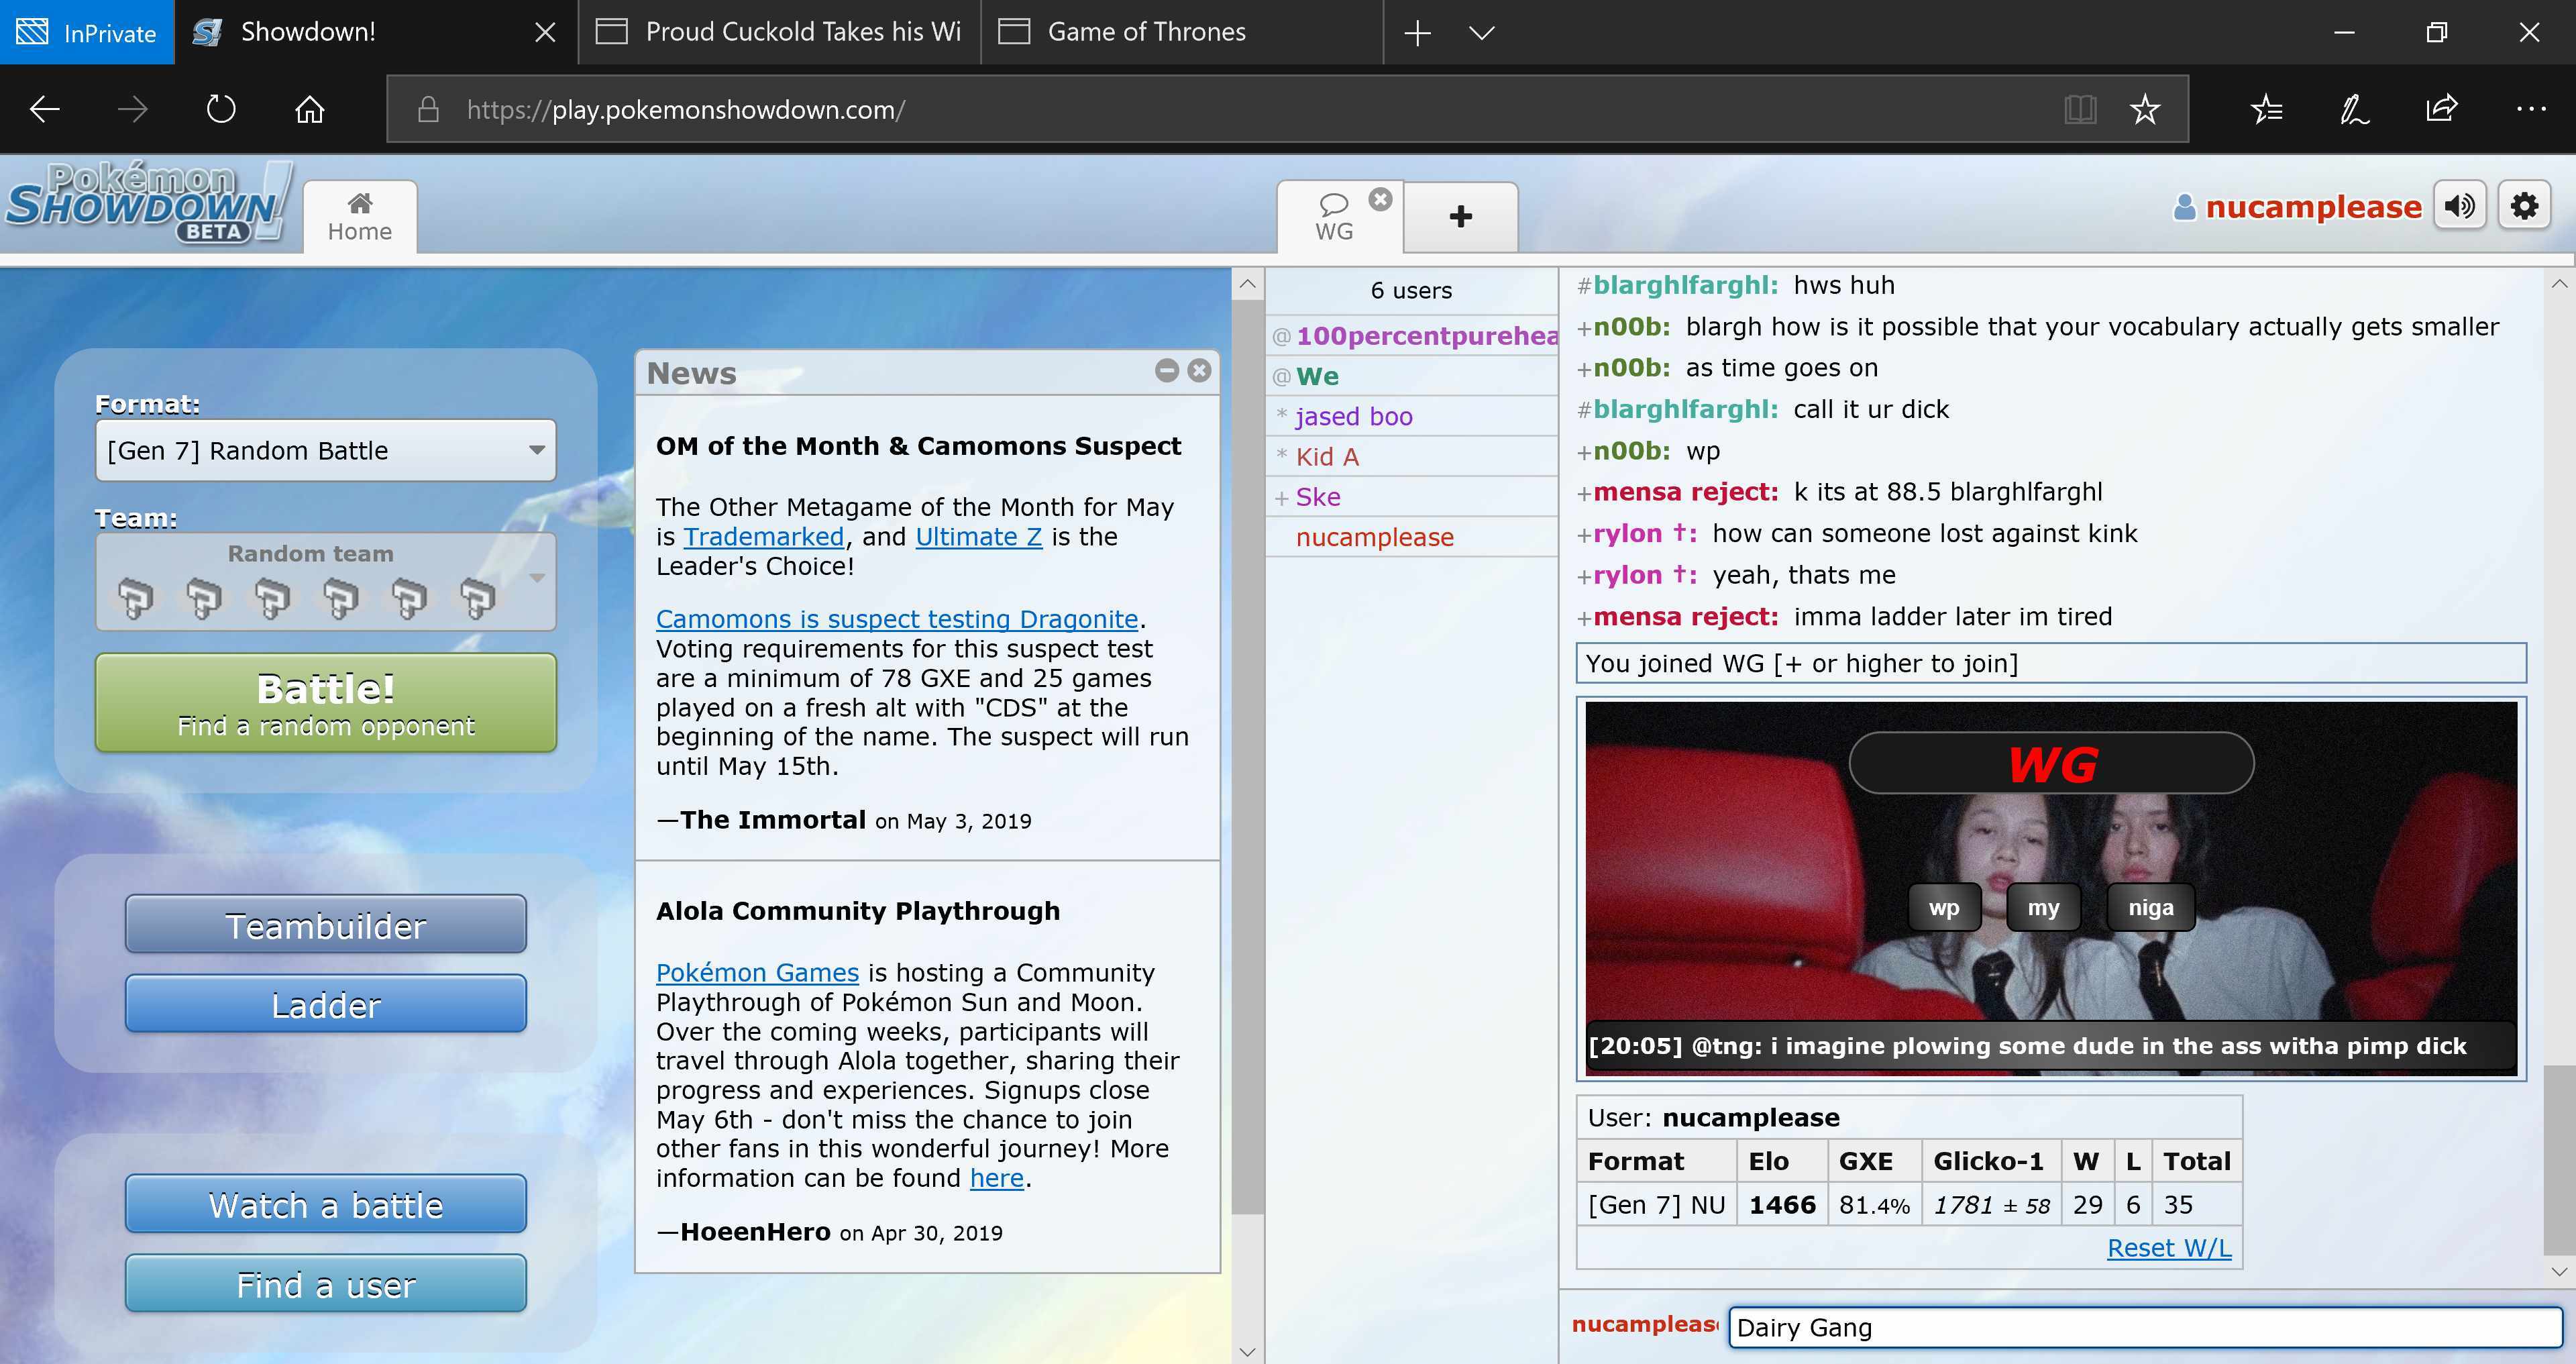Viewport: 2576px width, 1364px height.
Task: Open reading view book icon
Action: (x=2080, y=109)
